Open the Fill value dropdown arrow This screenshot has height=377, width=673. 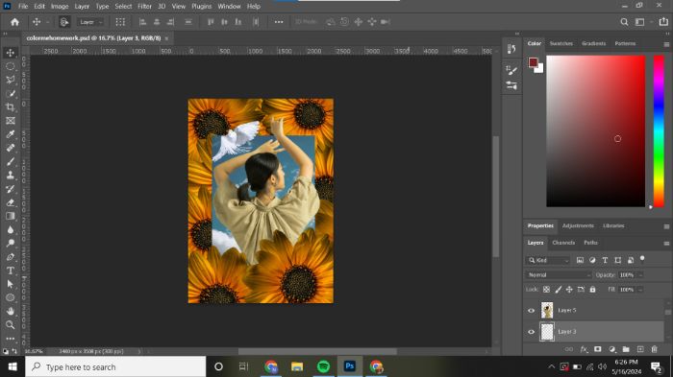pyautogui.click(x=640, y=290)
